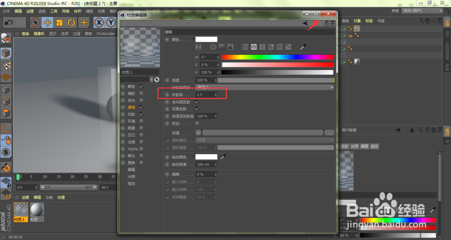
Task: Click the main color white swatch
Action: coord(207,39)
